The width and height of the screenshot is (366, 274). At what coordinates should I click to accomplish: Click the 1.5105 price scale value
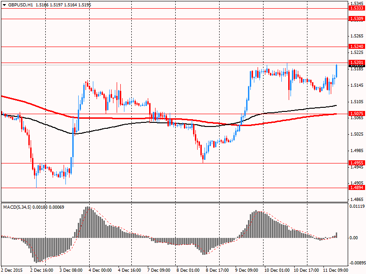point(357,101)
